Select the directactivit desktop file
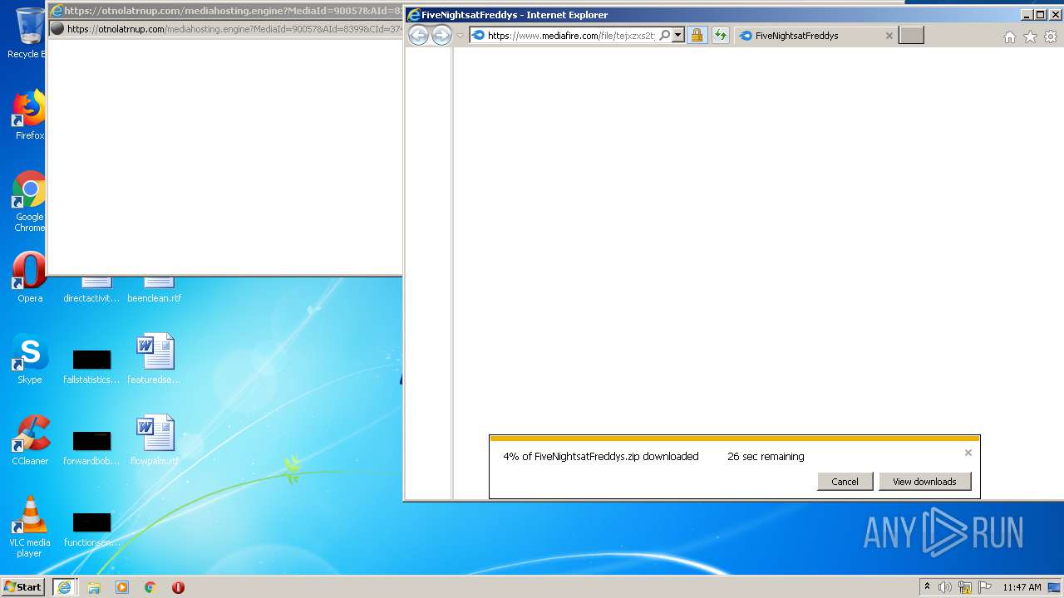The width and height of the screenshot is (1064, 598). pyautogui.click(x=91, y=289)
